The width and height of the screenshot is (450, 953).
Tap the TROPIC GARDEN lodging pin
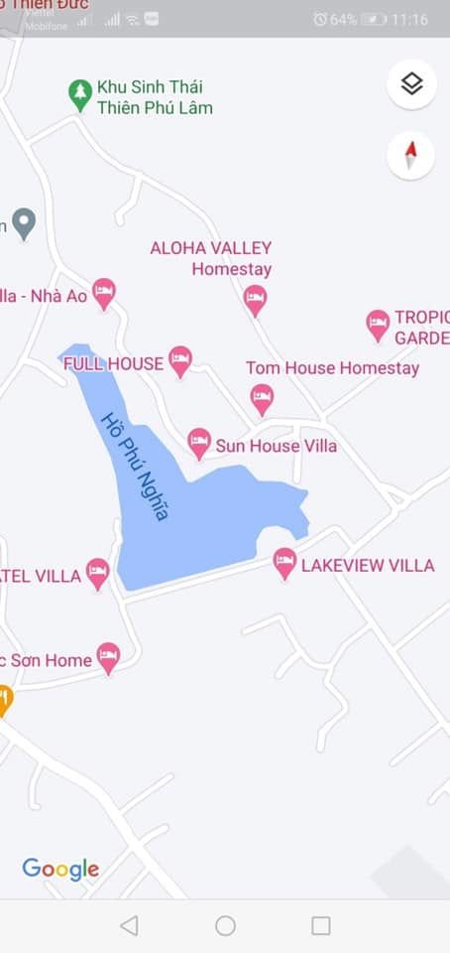click(378, 326)
